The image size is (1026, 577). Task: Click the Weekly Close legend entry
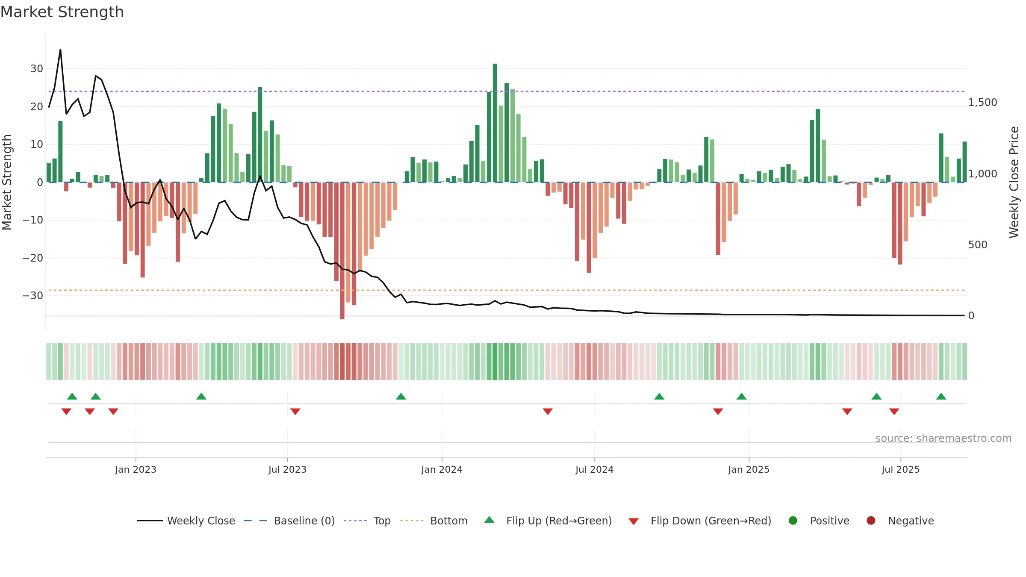tap(186, 521)
